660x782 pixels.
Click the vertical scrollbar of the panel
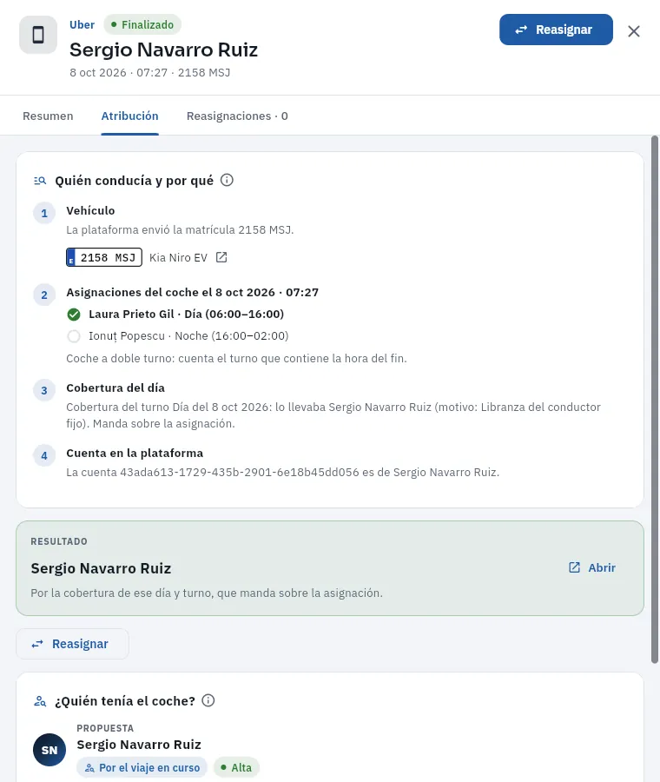click(655, 399)
